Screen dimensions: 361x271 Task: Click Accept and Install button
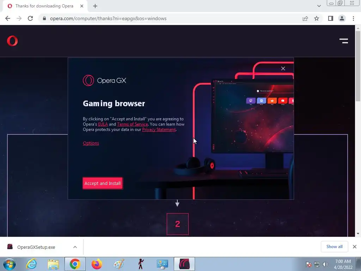[103, 183]
